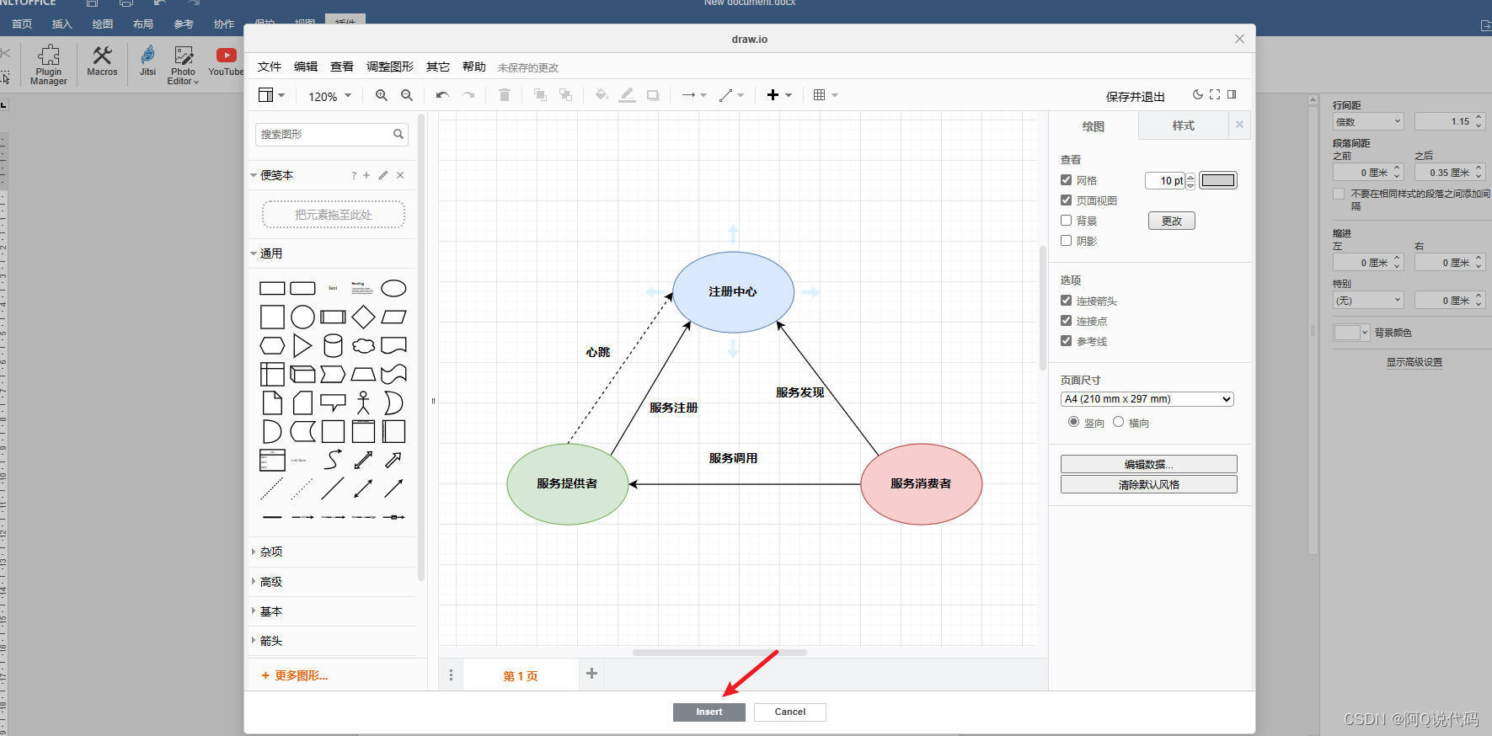Toggle the 页面视图 page view checkbox
This screenshot has width=1492, height=736.
(x=1067, y=200)
